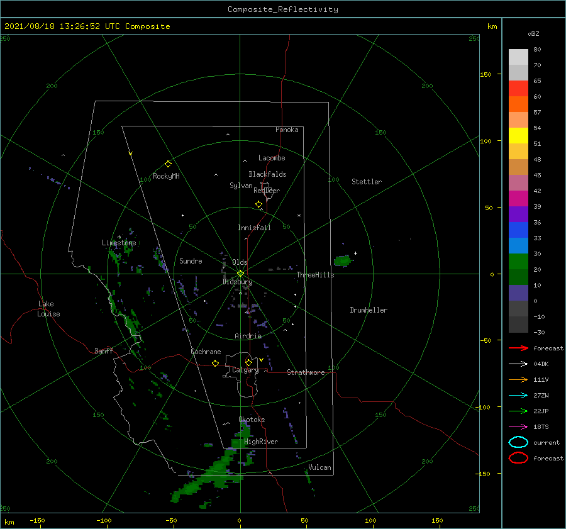
Task: Click the current legend text
Action: coord(547,442)
